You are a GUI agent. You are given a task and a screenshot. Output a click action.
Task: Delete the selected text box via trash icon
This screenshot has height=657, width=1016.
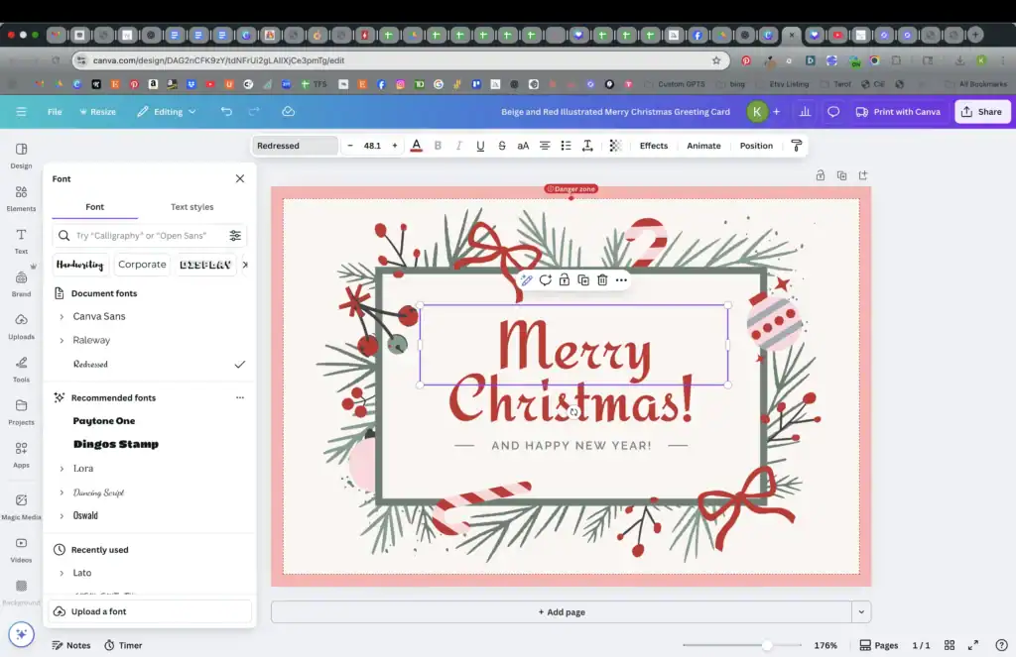tap(602, 280)
